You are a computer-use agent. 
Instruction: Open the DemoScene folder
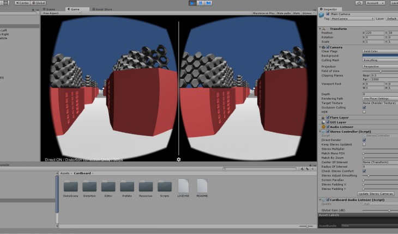click(70, 186)
